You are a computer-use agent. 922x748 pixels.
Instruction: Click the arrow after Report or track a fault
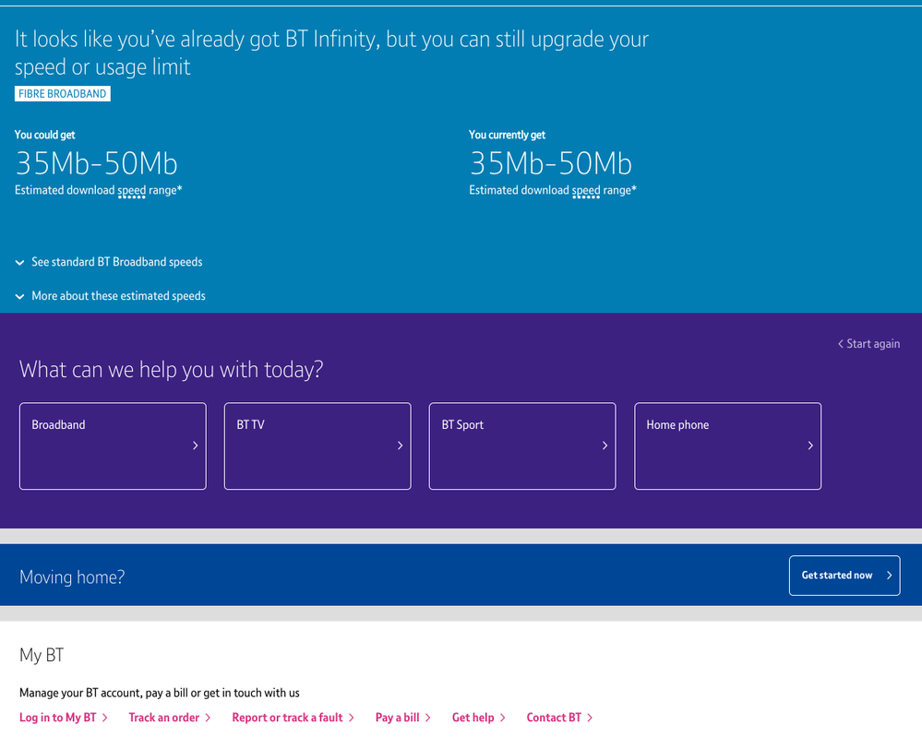pyautogui.click(x=351, y=718)
